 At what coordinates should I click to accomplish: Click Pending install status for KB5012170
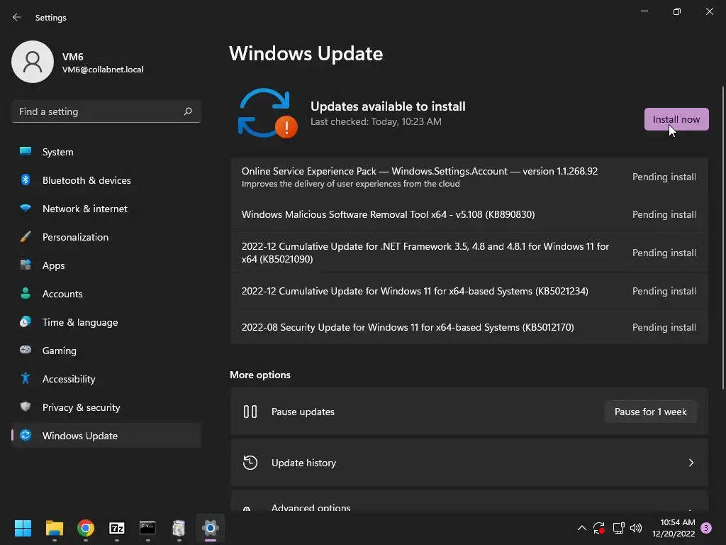664,327
